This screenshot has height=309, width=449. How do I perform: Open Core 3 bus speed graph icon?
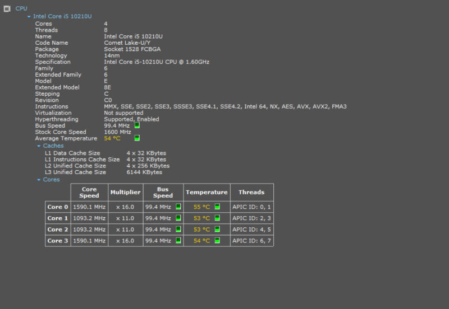(178, 241)
